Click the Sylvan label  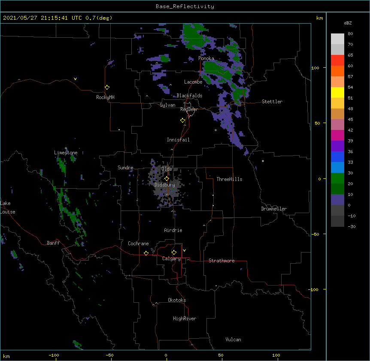[167, 105]
